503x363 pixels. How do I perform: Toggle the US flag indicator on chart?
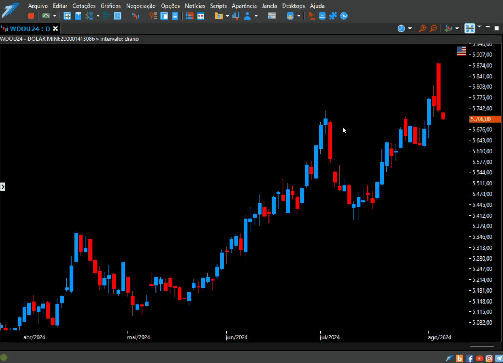[461, 51]
